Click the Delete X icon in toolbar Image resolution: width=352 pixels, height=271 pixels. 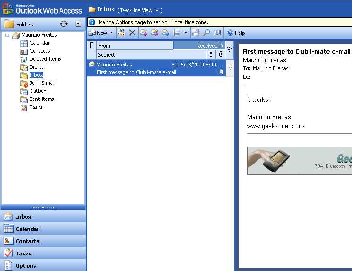click(132, 33)
